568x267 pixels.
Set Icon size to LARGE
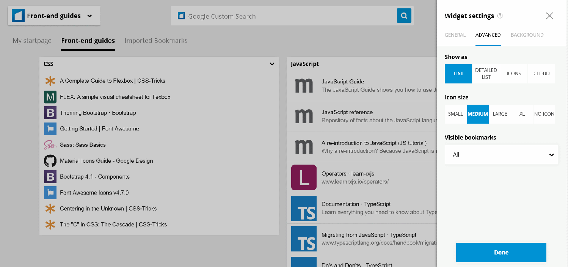pos(500,114)
